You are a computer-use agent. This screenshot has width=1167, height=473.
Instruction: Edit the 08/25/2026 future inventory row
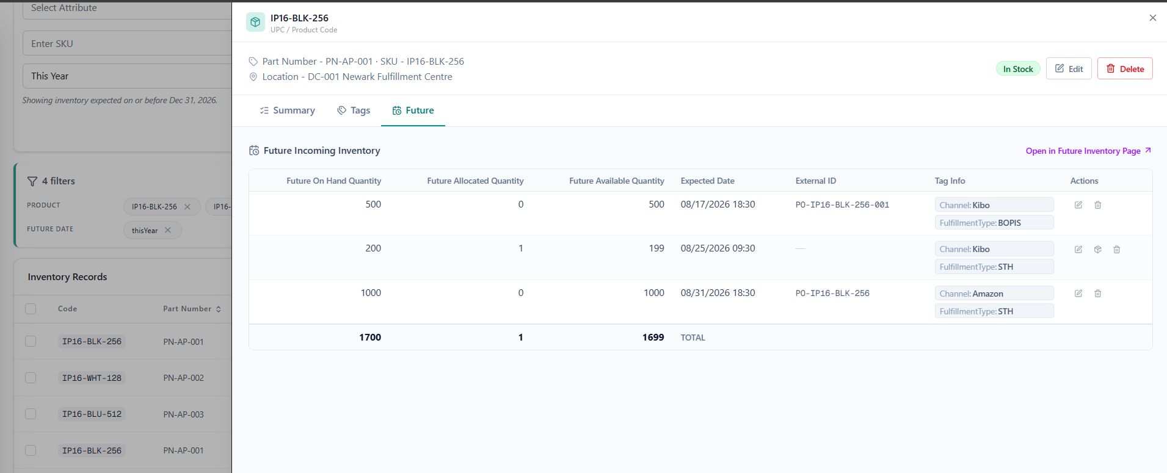pos(1078,250)
